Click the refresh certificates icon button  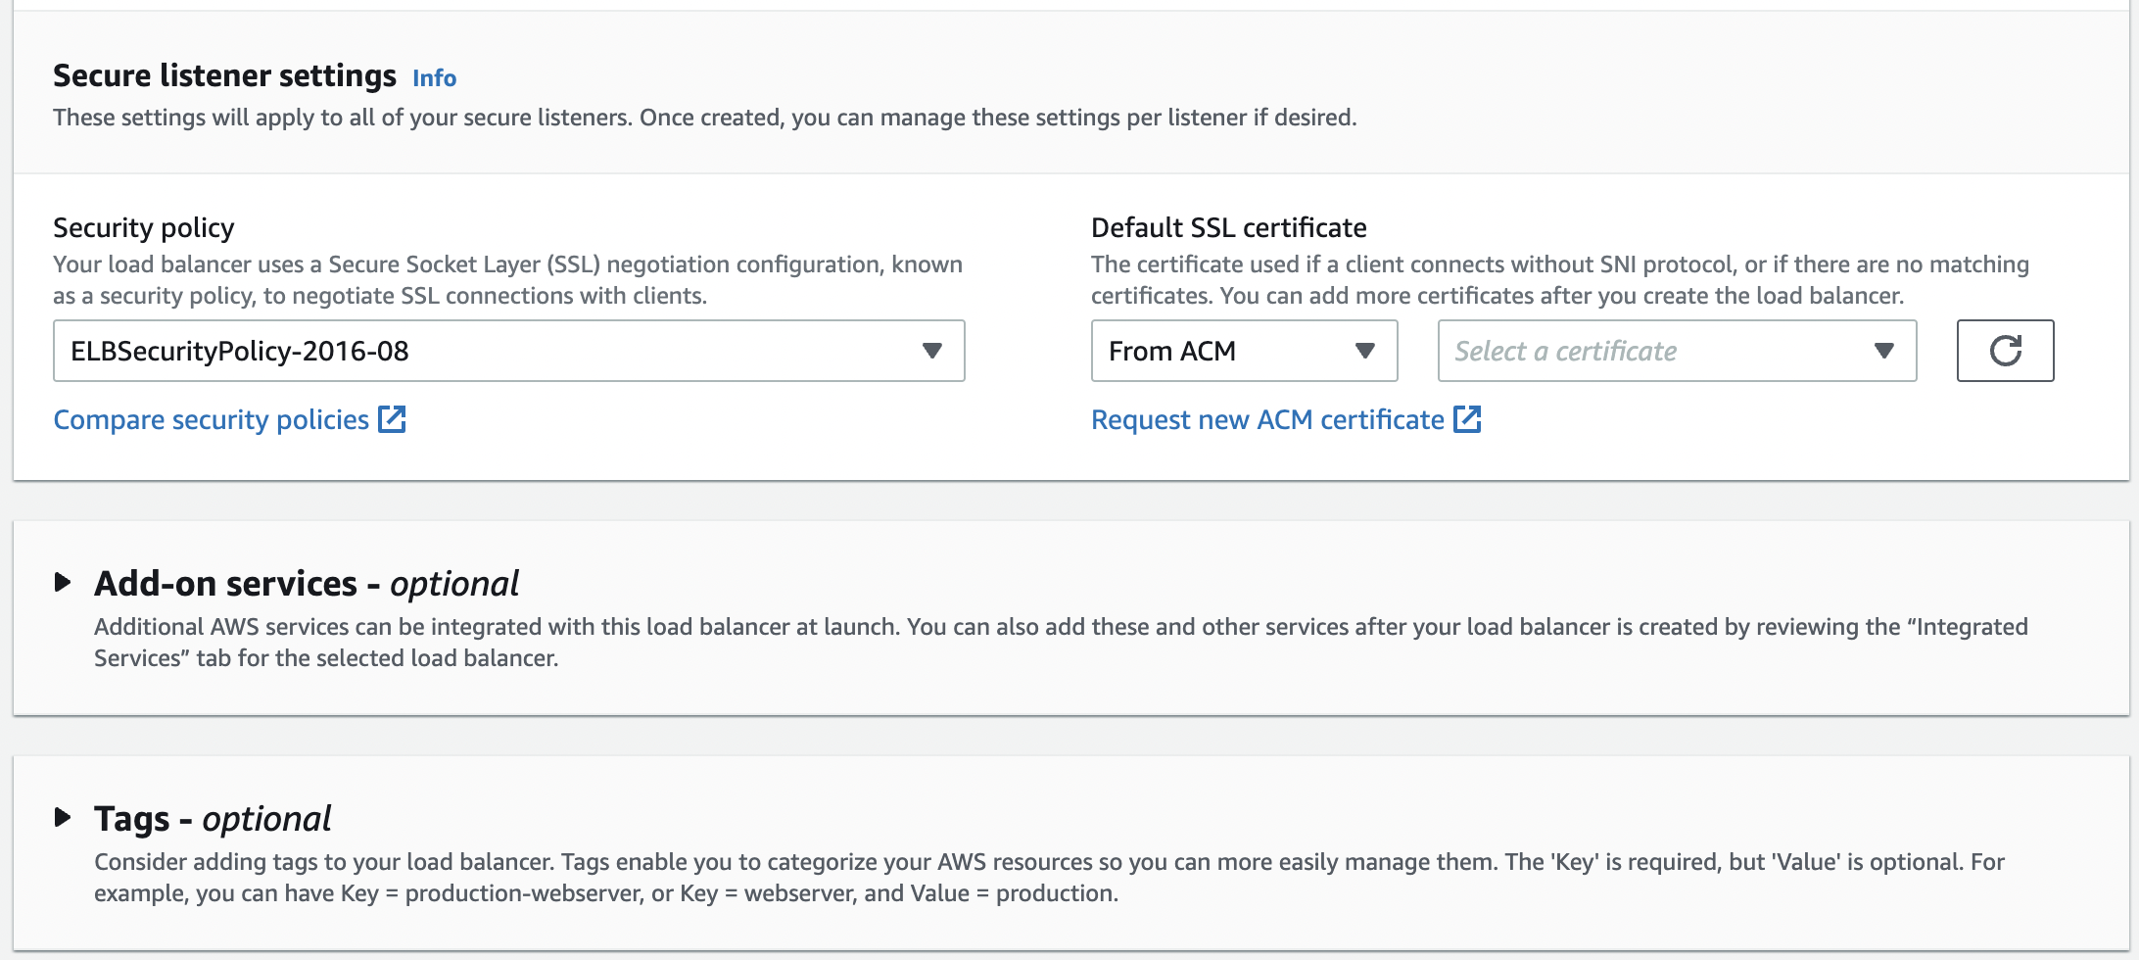[x=2005, y=351]
